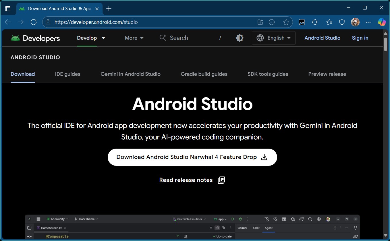Delete the Gemini chat using the trash icon

pyautogui.click(x=335, y=228)
